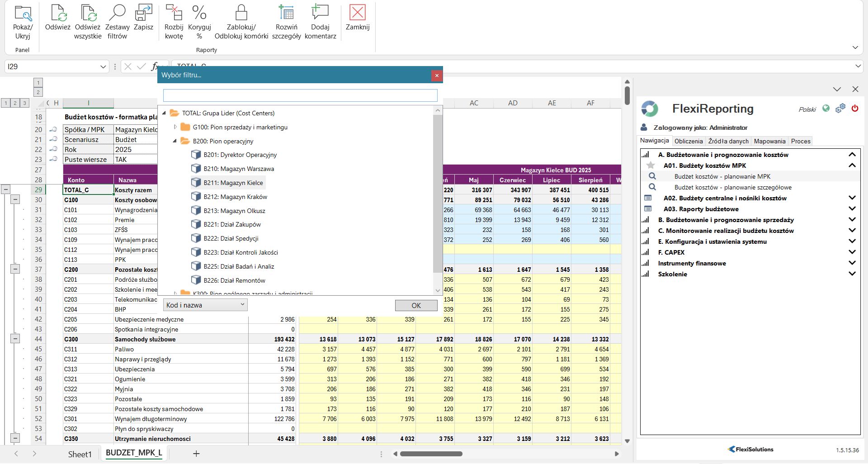Click Dodaj komentarz in the ribbon

[320, 14]
